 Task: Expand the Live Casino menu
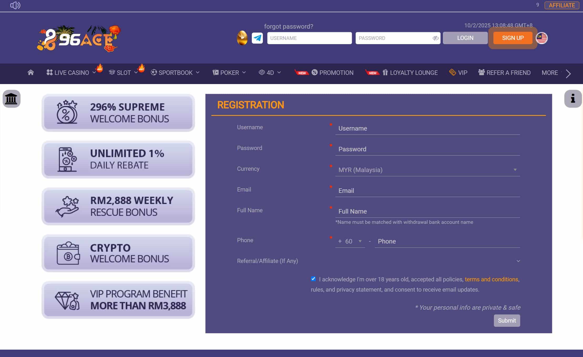[x=71, y=73]
